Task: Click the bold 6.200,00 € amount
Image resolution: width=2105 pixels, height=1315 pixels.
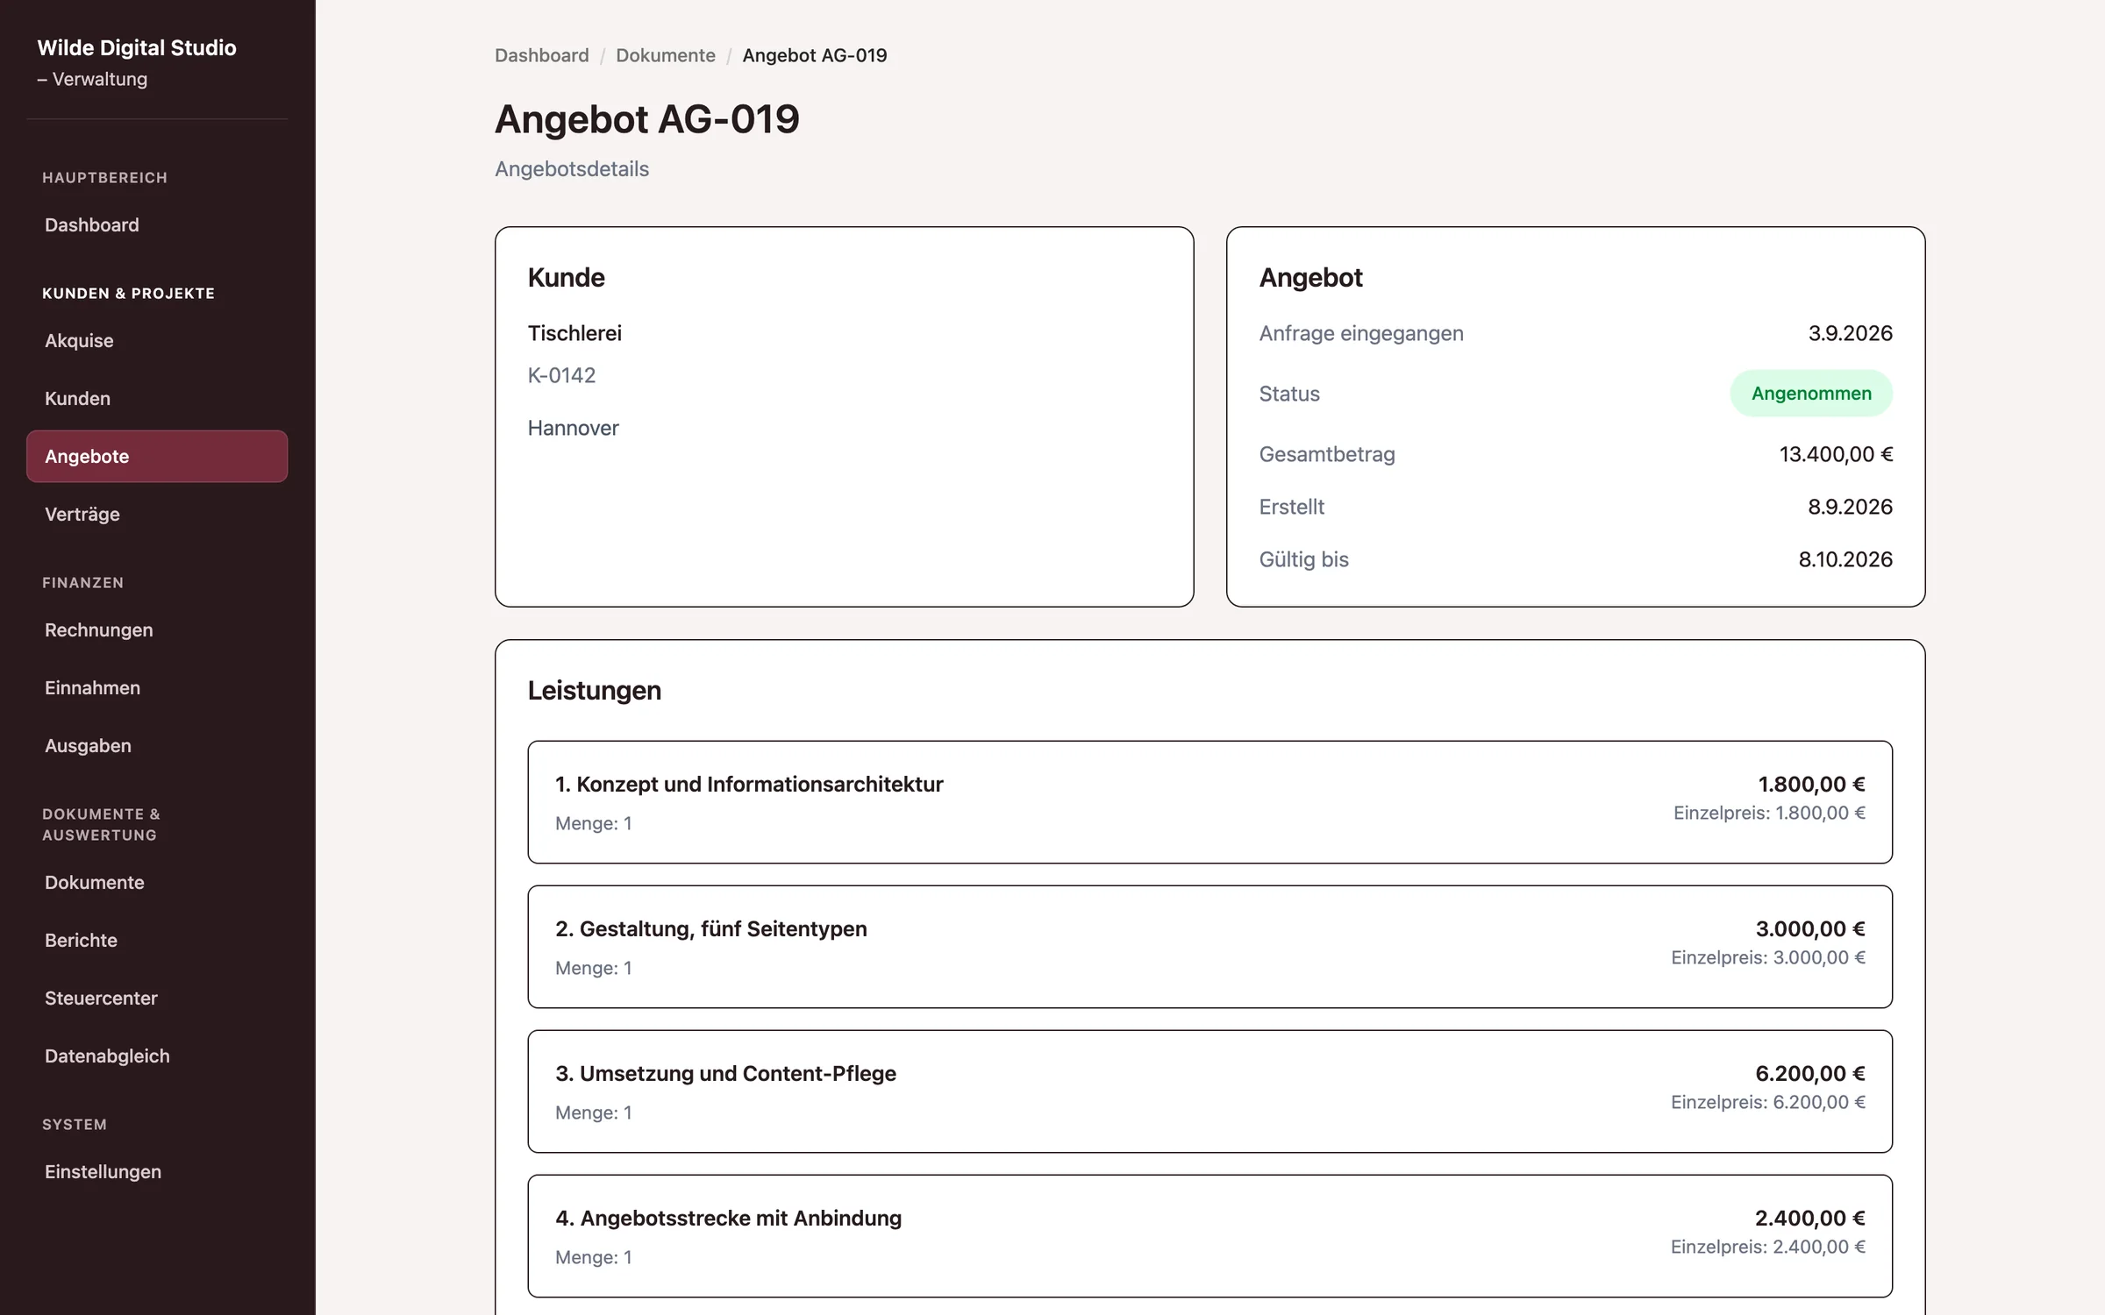Action: coord(1810,1073)
